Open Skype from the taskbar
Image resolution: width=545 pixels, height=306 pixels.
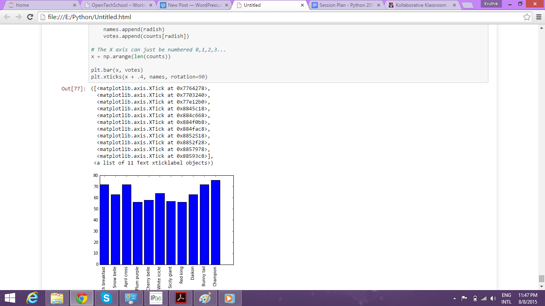106,298
